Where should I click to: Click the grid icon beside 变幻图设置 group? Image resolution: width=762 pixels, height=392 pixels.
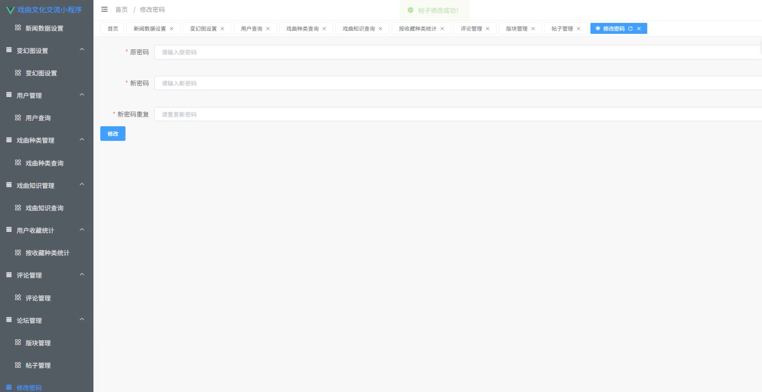[x=9, y=50]
